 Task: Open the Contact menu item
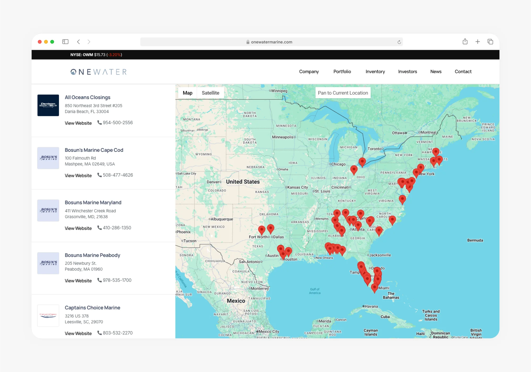[x=463, y=71]
